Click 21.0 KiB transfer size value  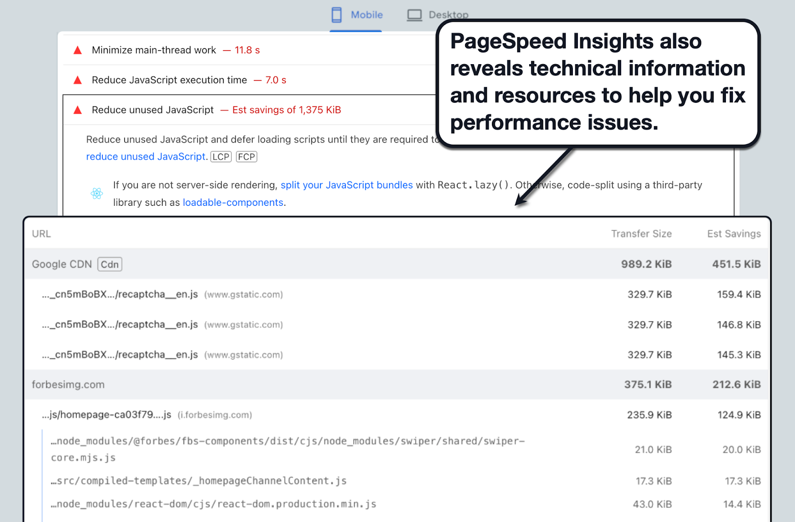pos(653,449)
